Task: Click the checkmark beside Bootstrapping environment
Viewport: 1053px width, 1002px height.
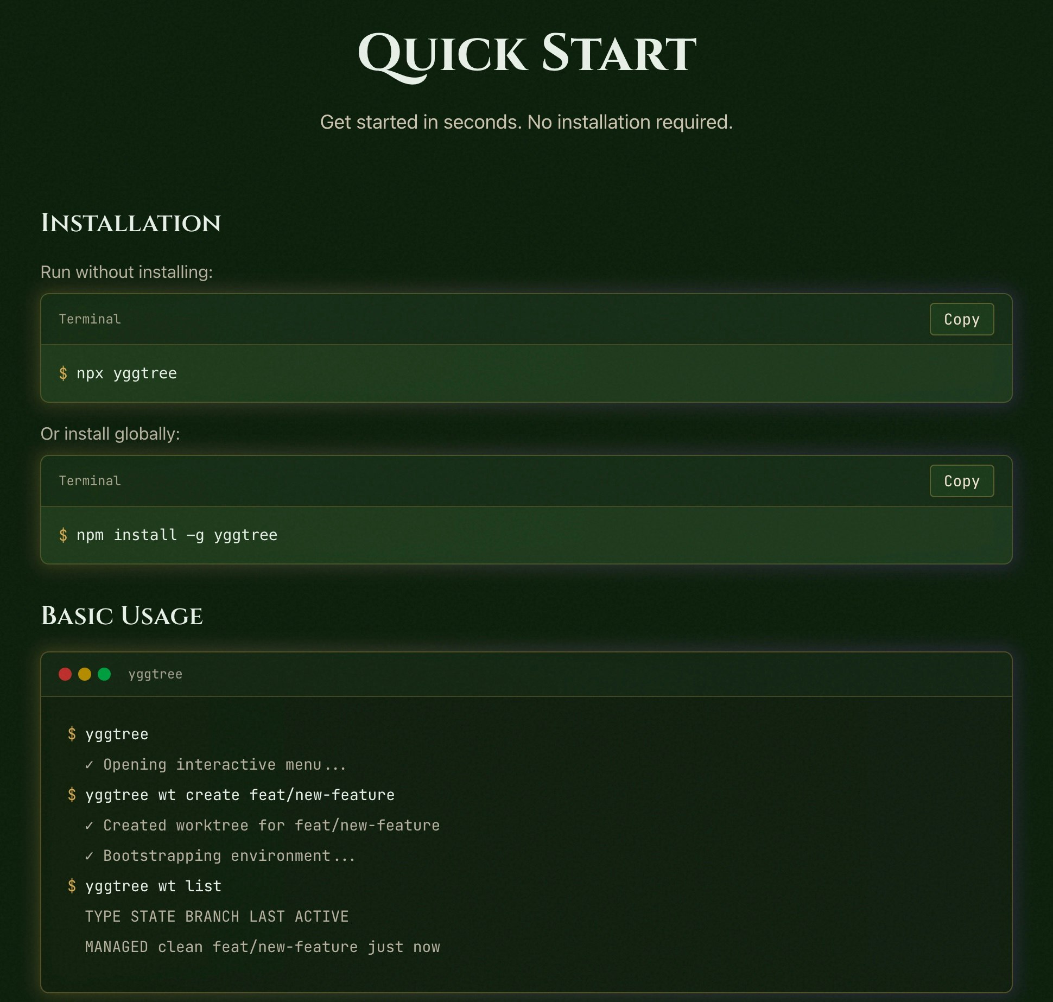Action: [x=90, y=855]
